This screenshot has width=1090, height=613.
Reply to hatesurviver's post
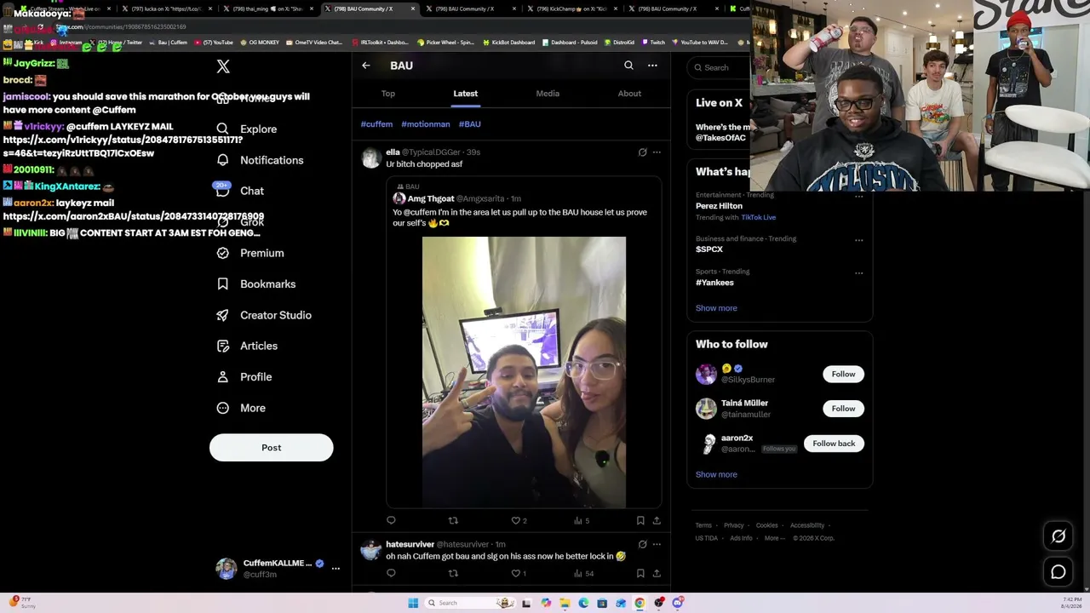pos(391,573)
